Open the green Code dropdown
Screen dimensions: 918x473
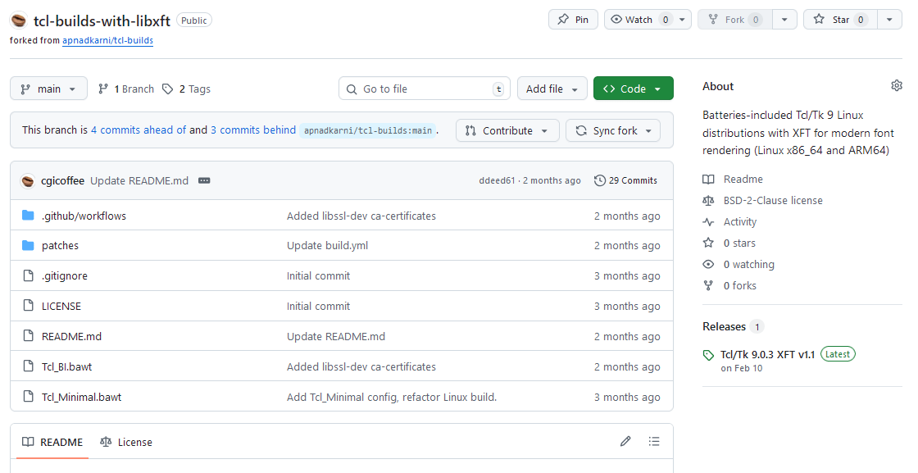633,89
